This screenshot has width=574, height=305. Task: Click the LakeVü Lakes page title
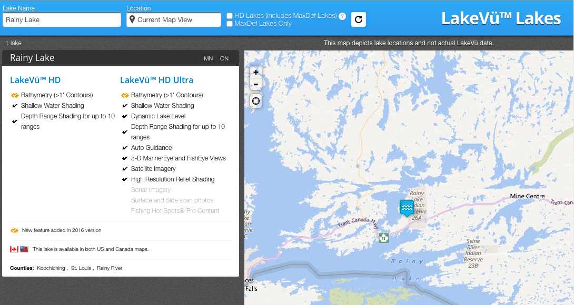point(501,18)
